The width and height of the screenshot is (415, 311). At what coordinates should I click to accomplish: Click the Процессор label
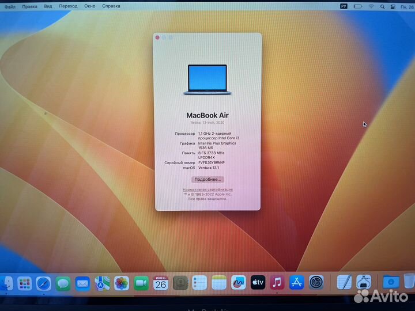tap(185, 134)
